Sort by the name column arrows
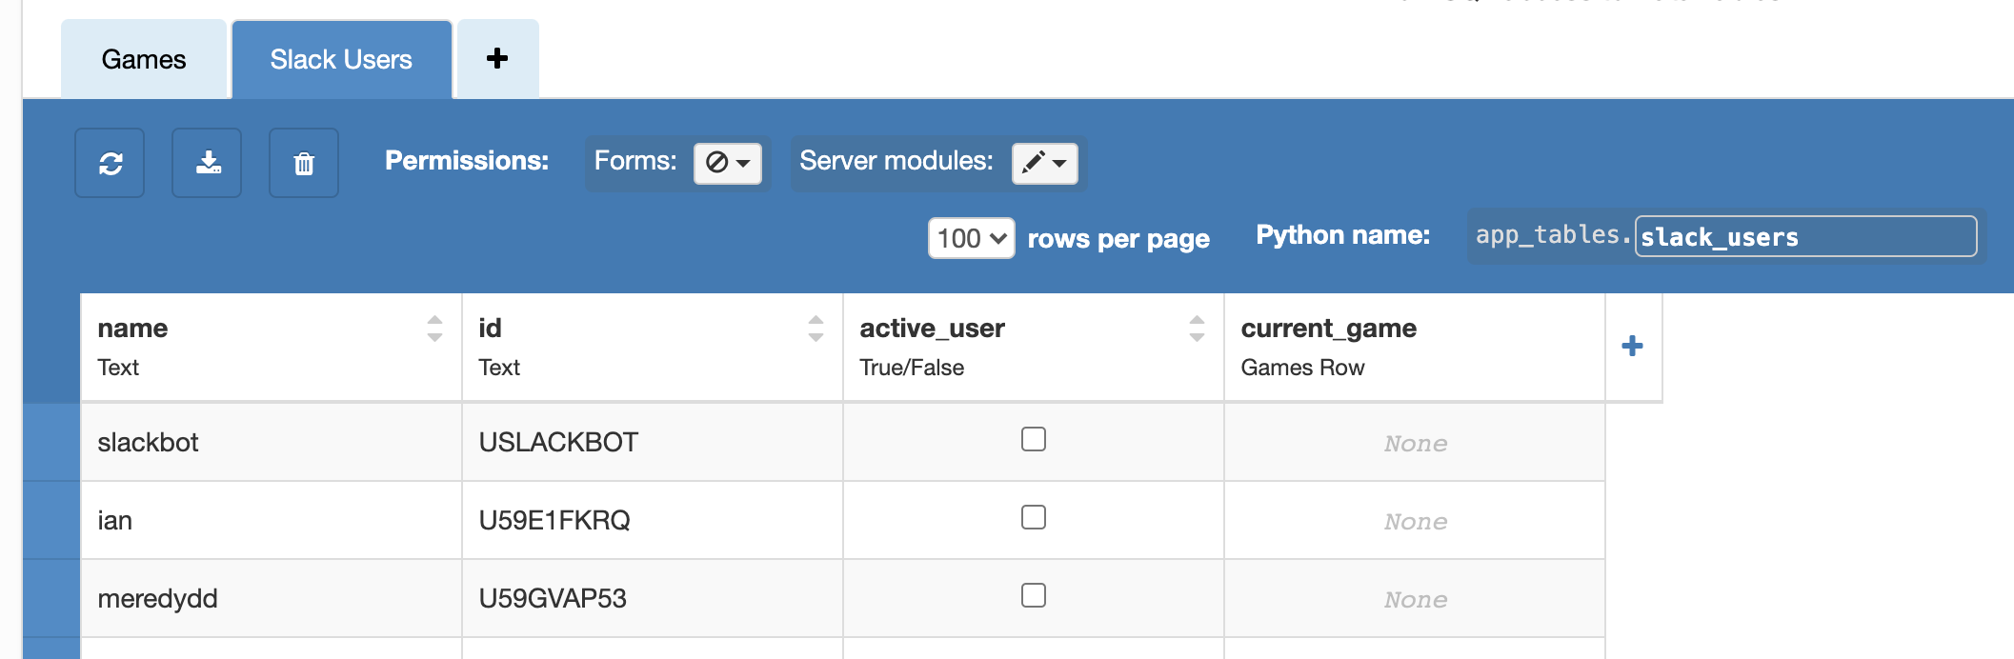 (434, 329)
